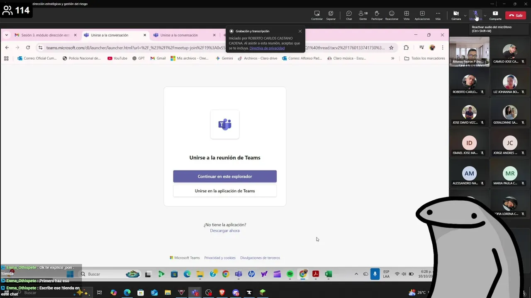Click Continuar en este explorador
The width and height of the screenshot is (531, 298).
point(225,176)
